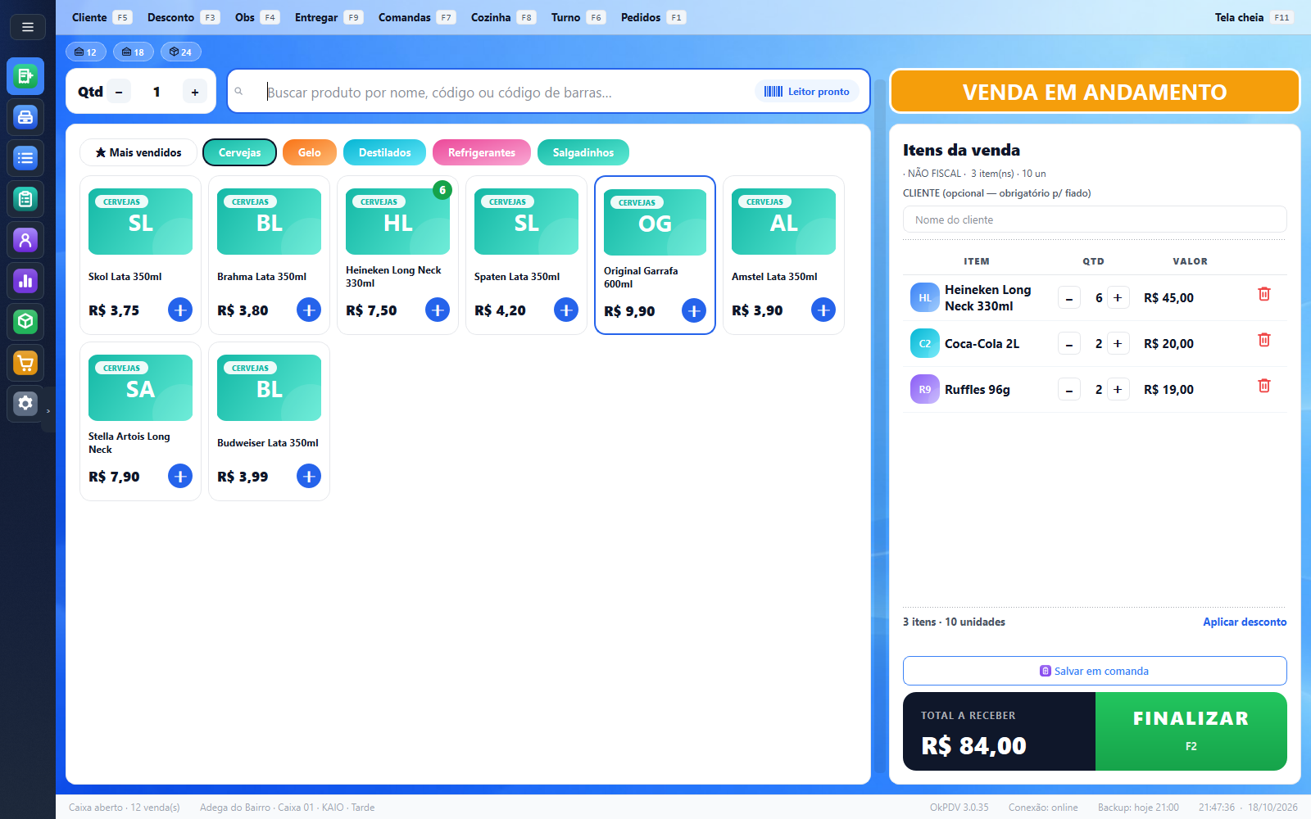This screenshot has width=1311, height=819.
Task: Open the reports bar chart sidebar icon
Action: point(25,281)
